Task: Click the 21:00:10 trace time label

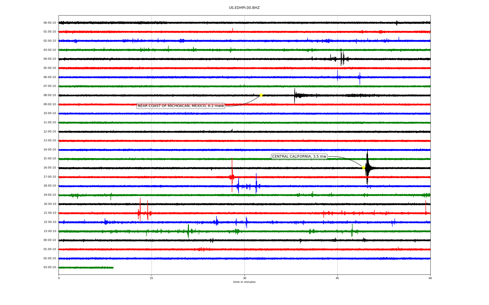Action: (50, 213)
